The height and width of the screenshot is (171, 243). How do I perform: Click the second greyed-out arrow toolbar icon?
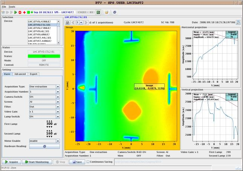11,12
